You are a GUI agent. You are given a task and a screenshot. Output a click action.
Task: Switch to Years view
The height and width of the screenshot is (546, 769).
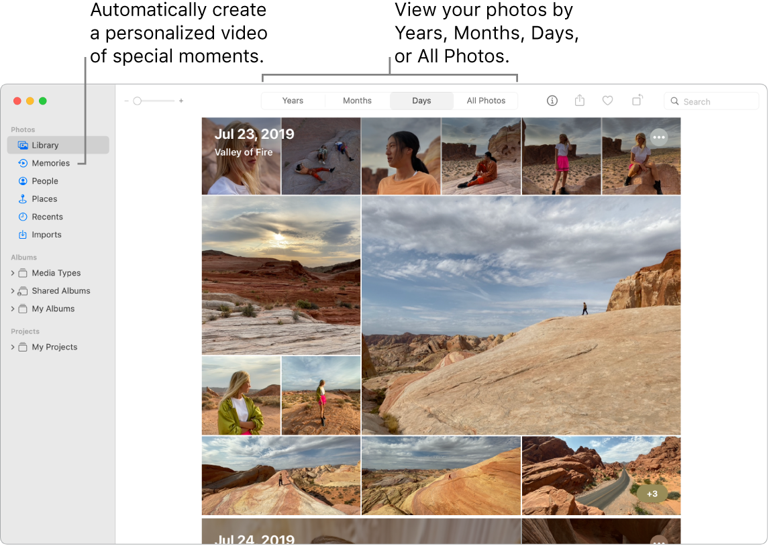point(293,100)
